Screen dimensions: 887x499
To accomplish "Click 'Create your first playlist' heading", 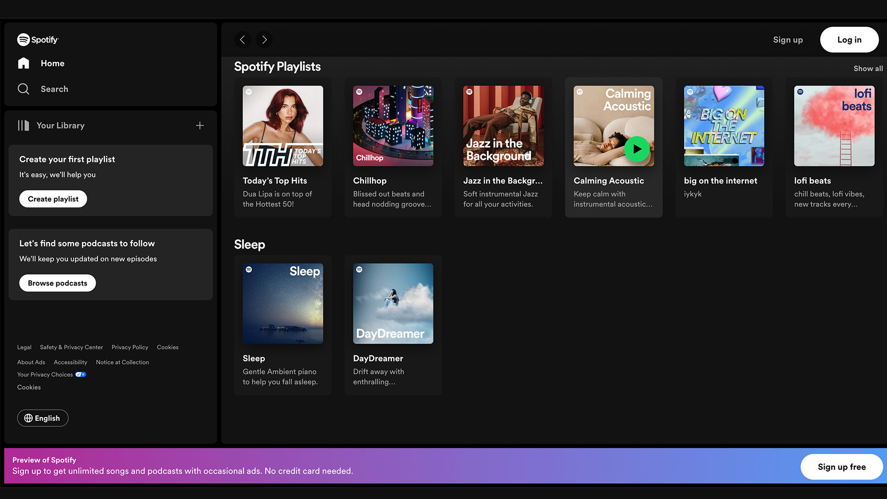I will [x=67, y=159].
